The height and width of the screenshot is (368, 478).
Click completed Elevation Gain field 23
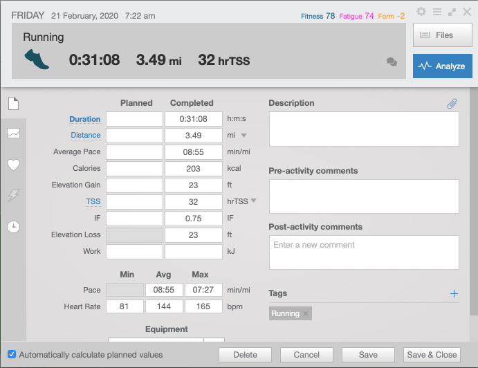[x=194, y=185]
